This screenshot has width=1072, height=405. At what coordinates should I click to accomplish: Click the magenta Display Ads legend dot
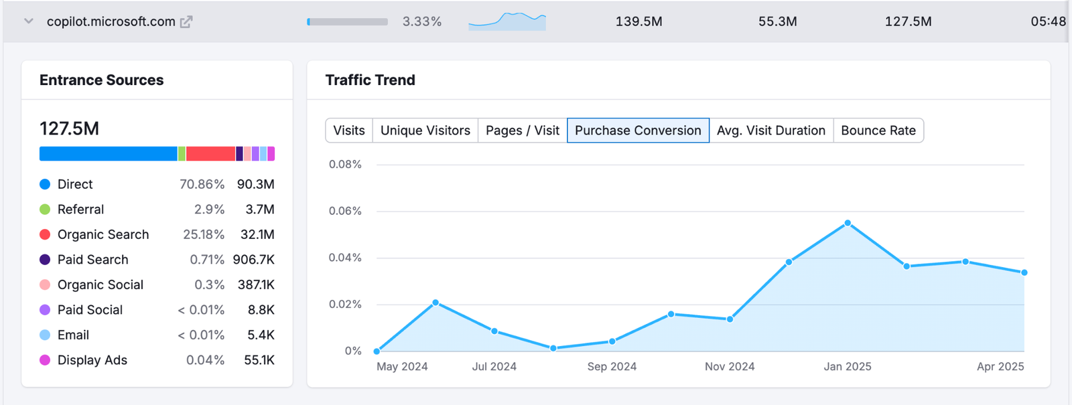pos(45,360)
